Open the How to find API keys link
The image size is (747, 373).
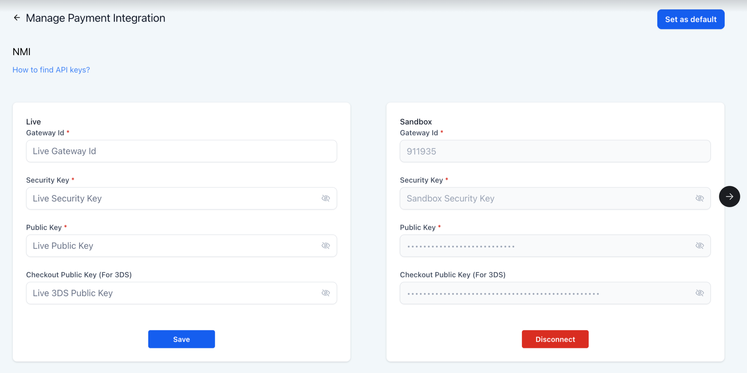click(x=51, y=70)
